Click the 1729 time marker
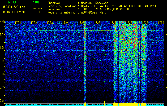Image resolution: width=167 pixels, height=106 pixels. 145,23
